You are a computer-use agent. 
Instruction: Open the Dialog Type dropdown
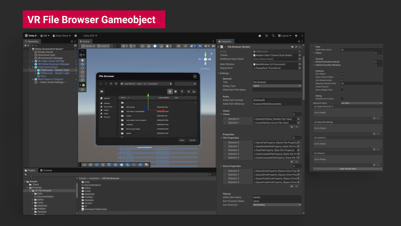pyautogui.click(x=277, y=86)
